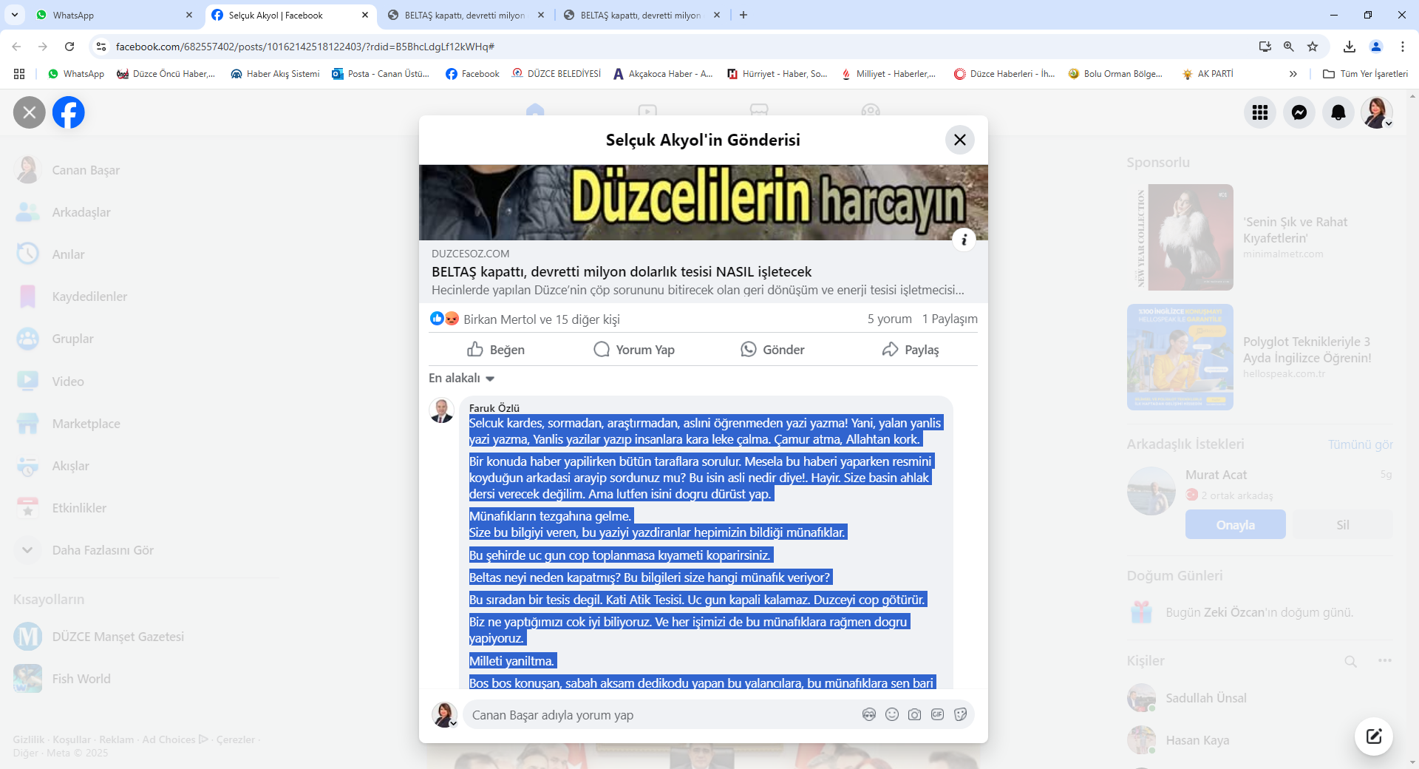Open an emoji picker for the comment
This screenshot has width=1419, height=769.
pos(892,714)
